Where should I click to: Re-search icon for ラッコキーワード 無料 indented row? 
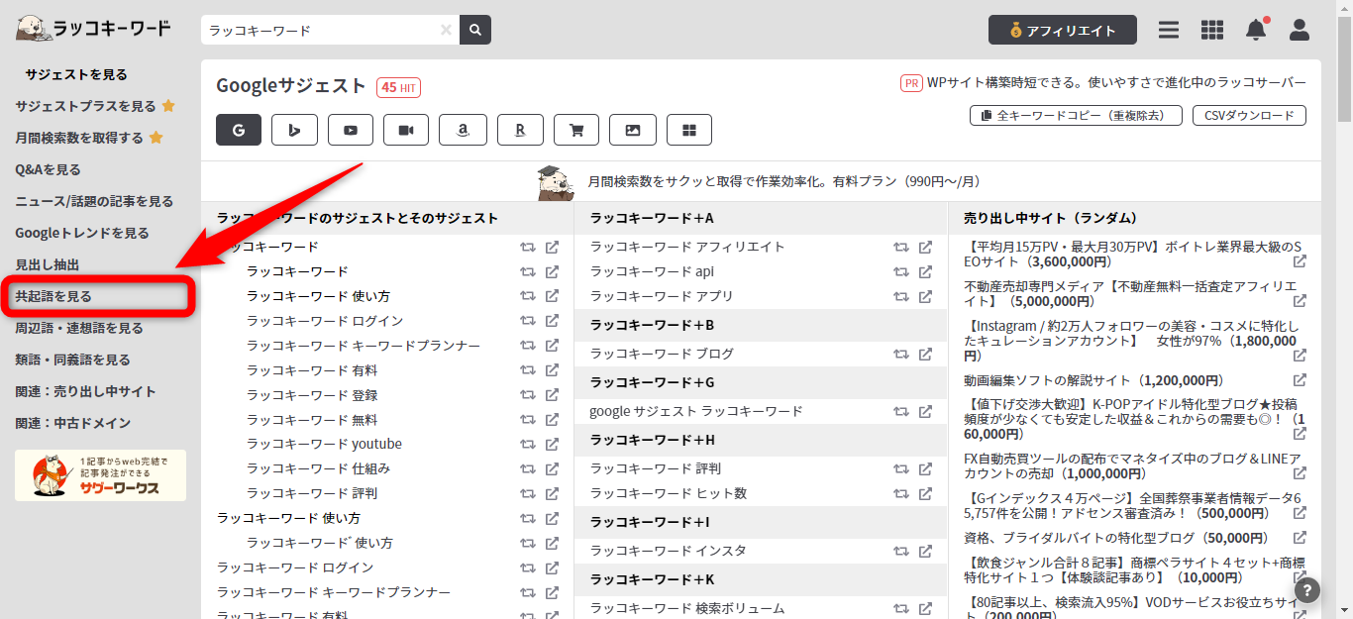coord(528,420)
